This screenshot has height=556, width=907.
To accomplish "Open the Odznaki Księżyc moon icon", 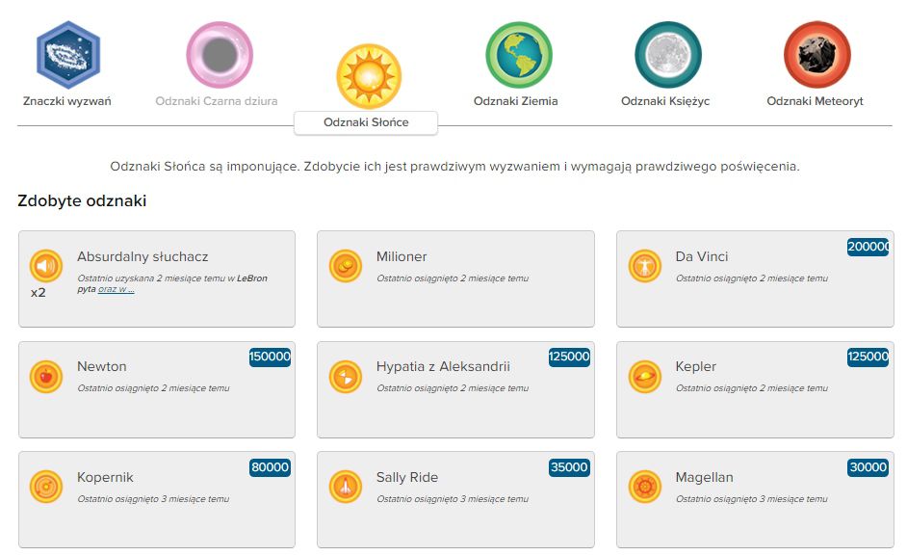I will coord(667,55).
